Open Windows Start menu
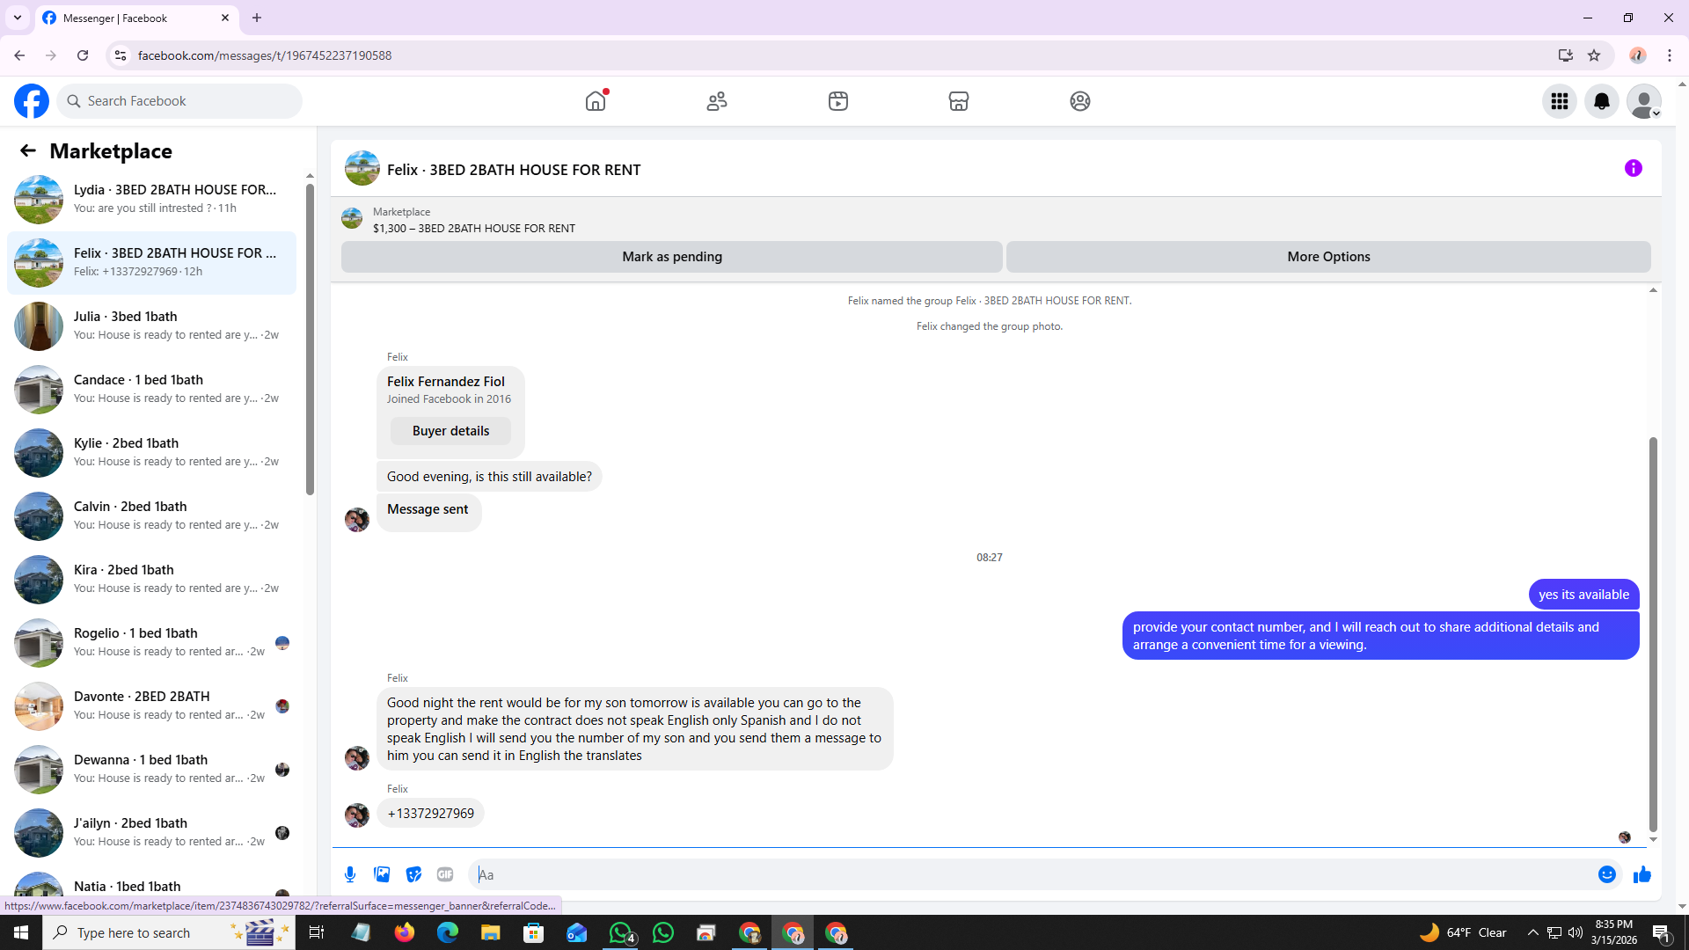Viewport: 1689px width, 950px height. (21, 932)
